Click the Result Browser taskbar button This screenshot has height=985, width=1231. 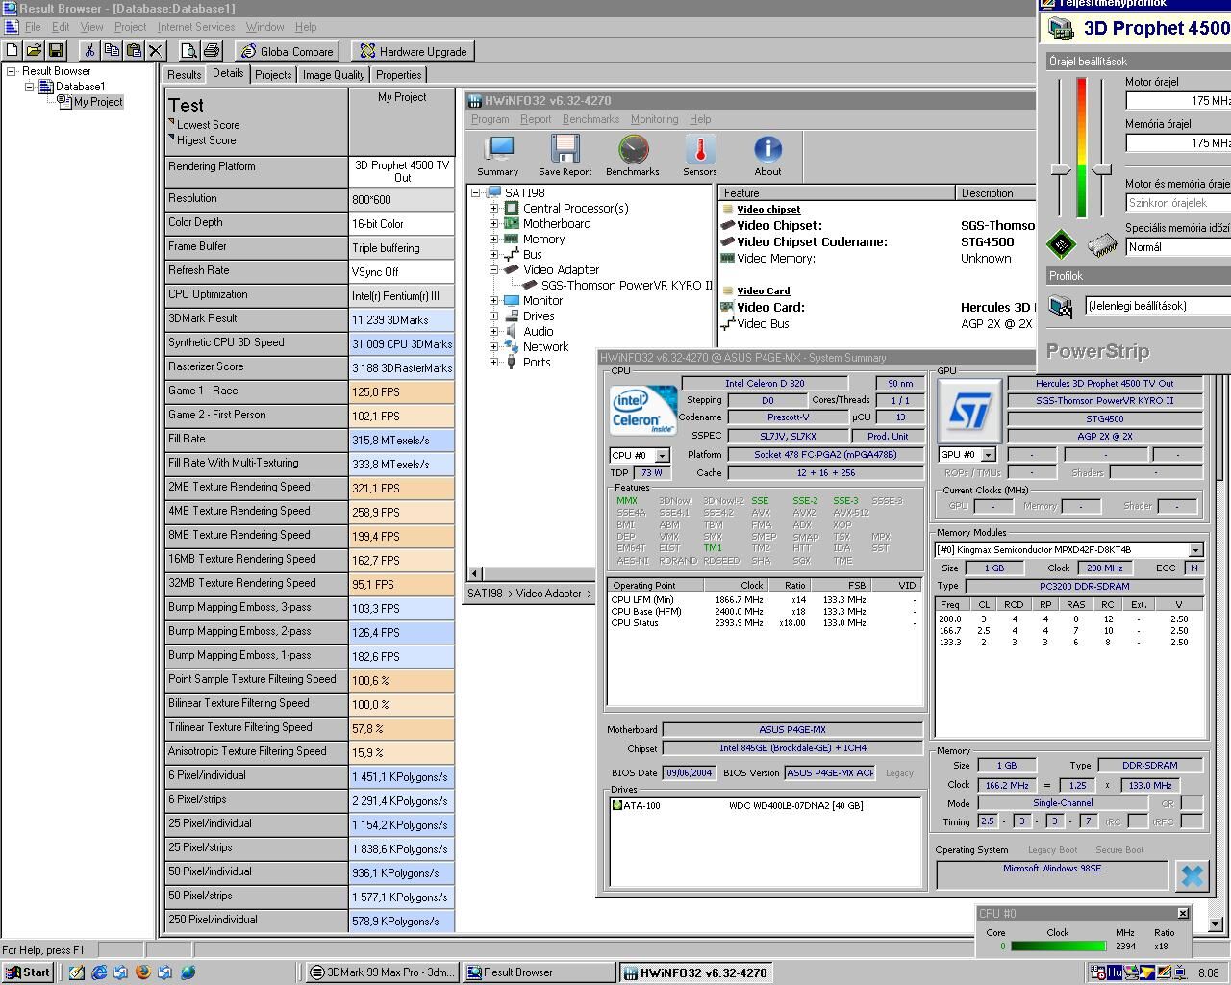click(x=539, y=972)
